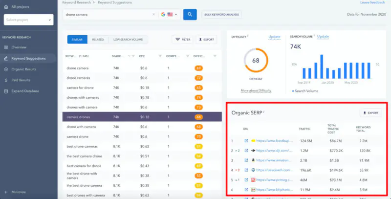The width and height of the screenshot is (391, 199).
Task: Open the amazon result external link icon
Action: [246, 160]
